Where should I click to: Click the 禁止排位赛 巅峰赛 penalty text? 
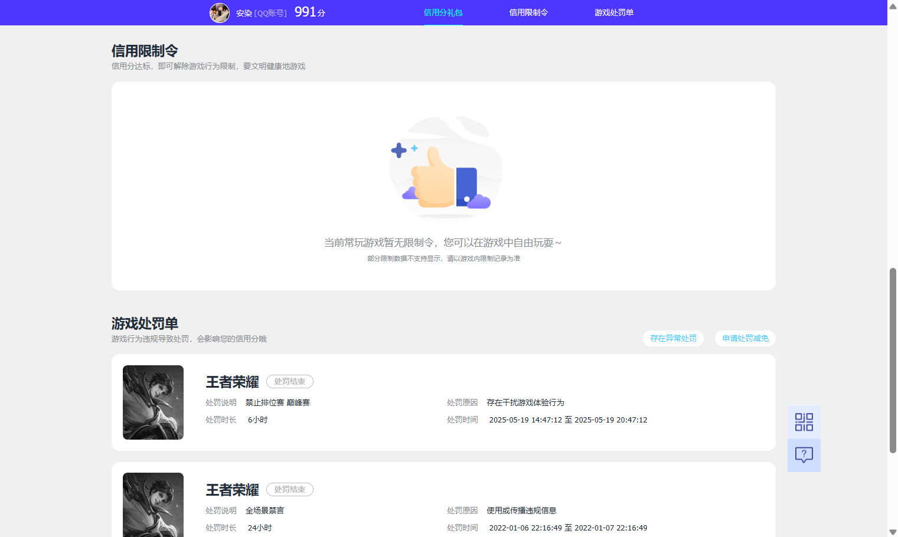click(x=277, y=402)
